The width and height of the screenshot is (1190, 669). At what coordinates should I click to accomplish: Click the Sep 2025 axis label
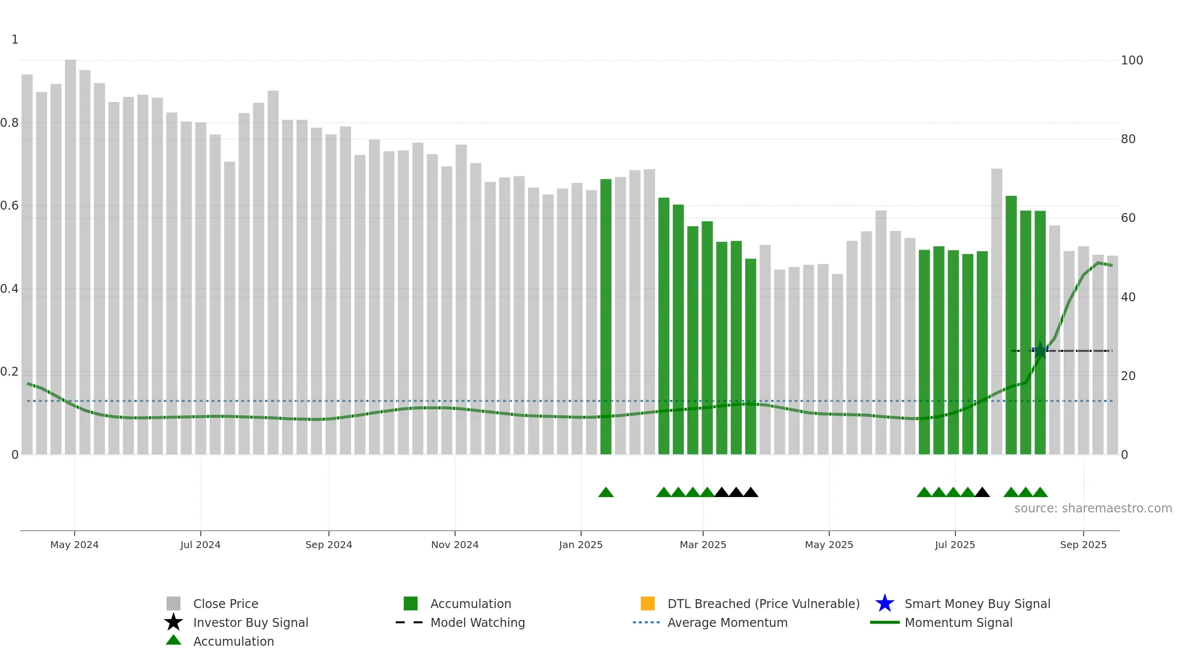pyautogui.click(x=1083, y=545)
